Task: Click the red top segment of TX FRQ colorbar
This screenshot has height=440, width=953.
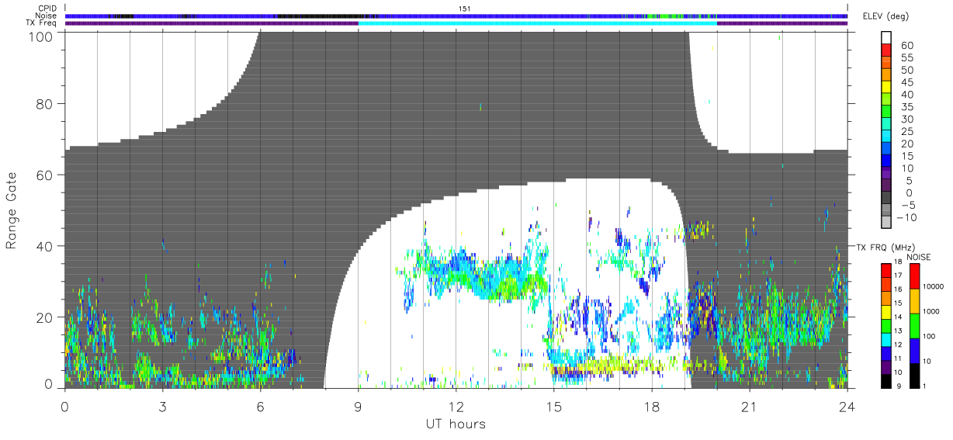Action: click(x=885, y=269)
